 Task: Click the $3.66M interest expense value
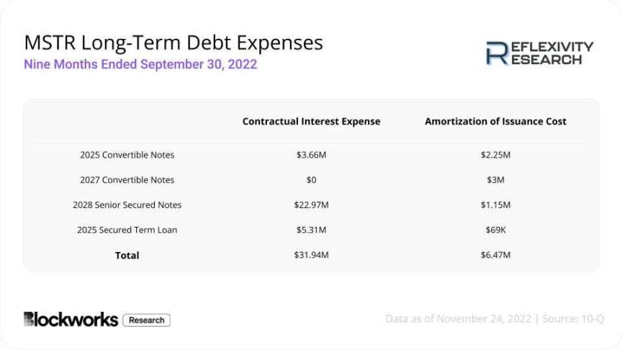(311, 155)
